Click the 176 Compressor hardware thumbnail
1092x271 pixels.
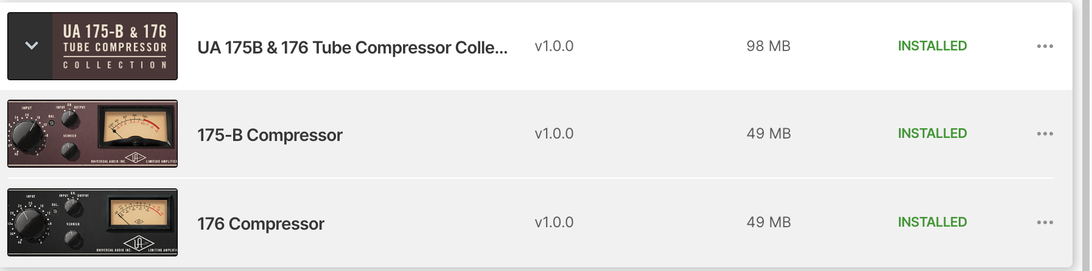(93, 222)
